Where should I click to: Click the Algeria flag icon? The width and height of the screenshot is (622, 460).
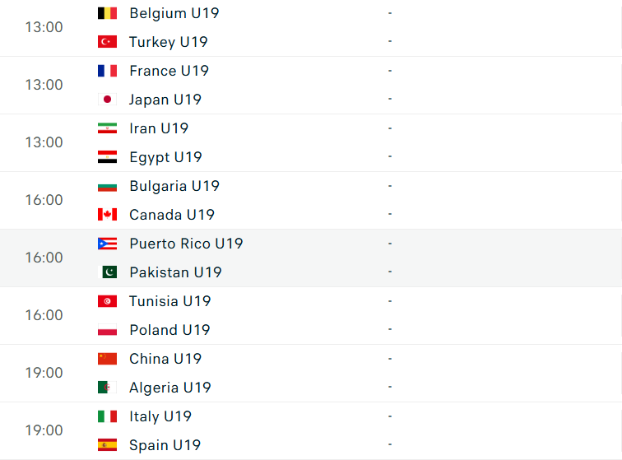pos(107,388)
